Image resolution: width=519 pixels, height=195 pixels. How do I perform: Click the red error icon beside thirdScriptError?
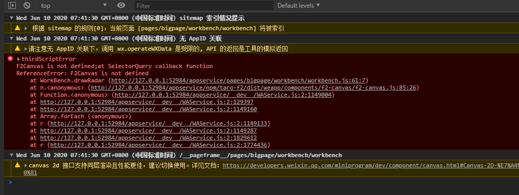[10, 59]
